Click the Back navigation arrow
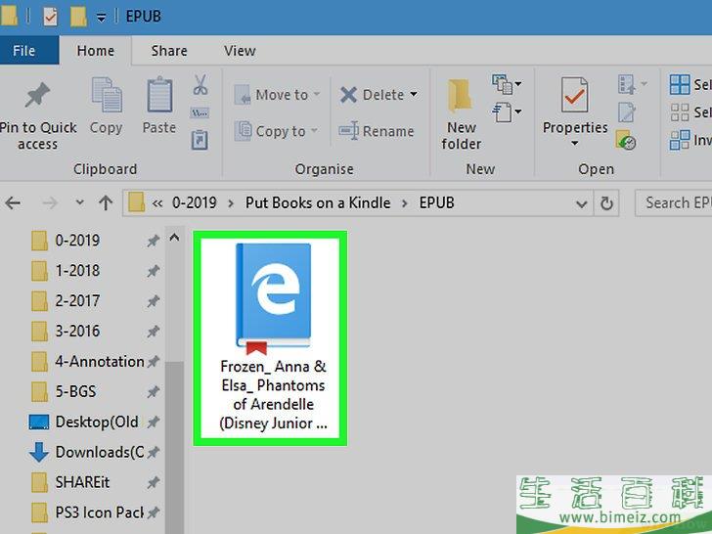 click(13, 202)
